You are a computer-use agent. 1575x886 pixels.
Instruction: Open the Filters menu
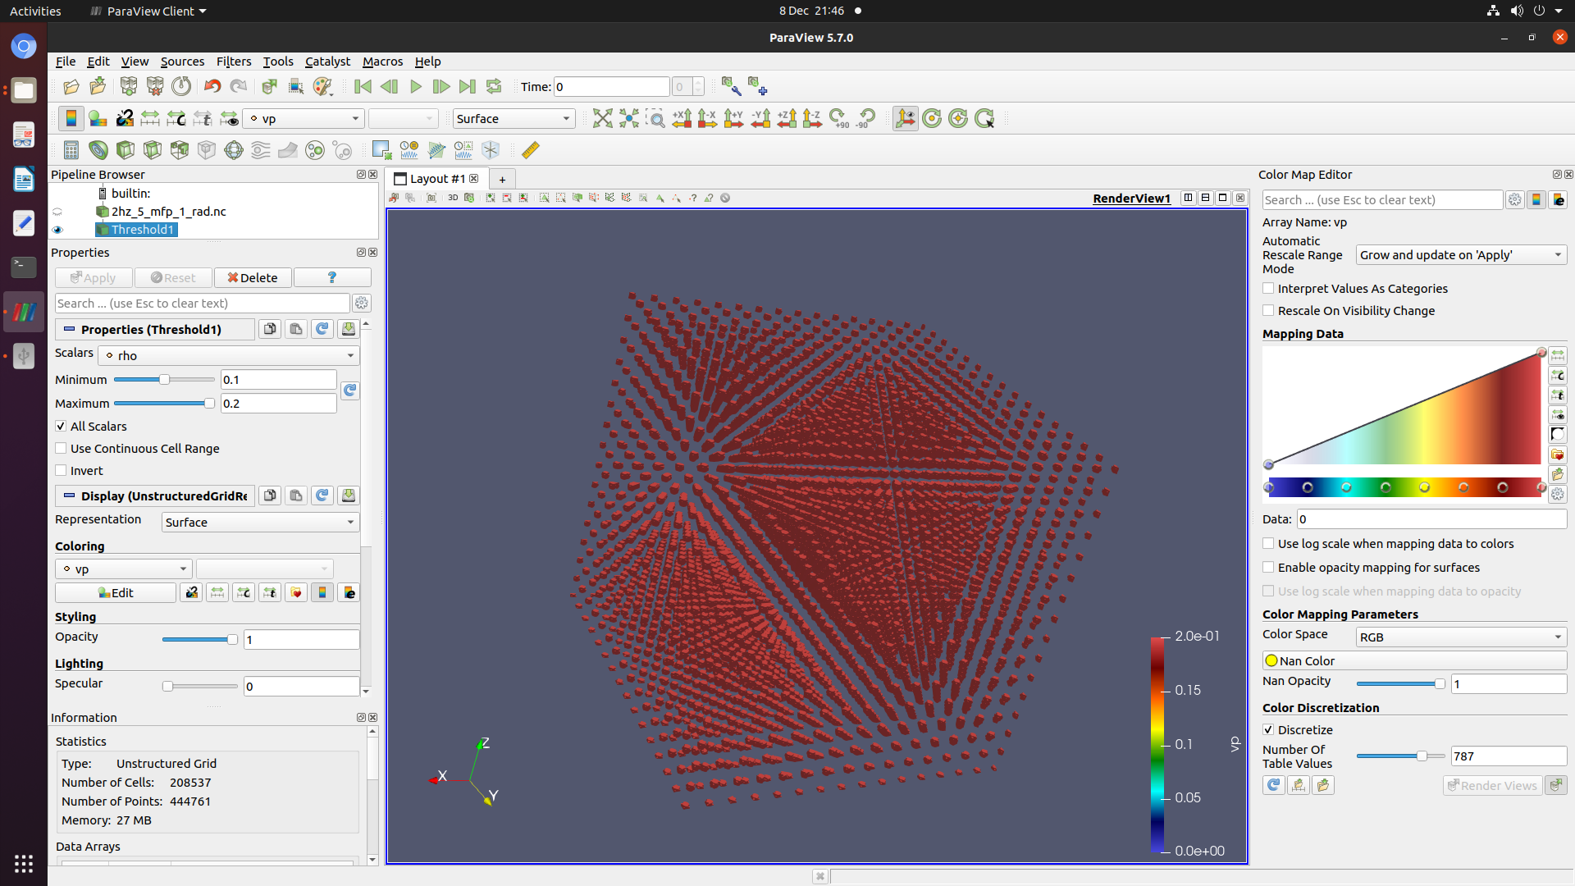tap(233, 62)
